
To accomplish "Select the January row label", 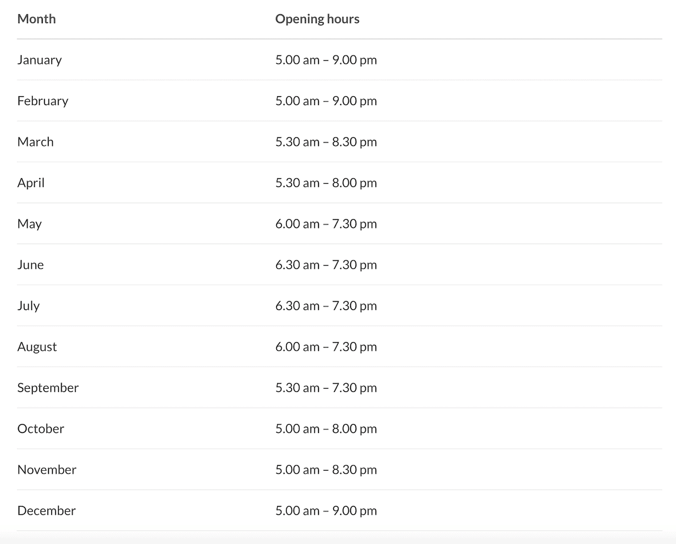I will [39, 60].
